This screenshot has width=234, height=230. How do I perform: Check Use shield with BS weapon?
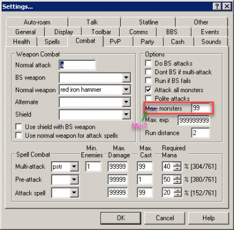click(x=19, y=127)
